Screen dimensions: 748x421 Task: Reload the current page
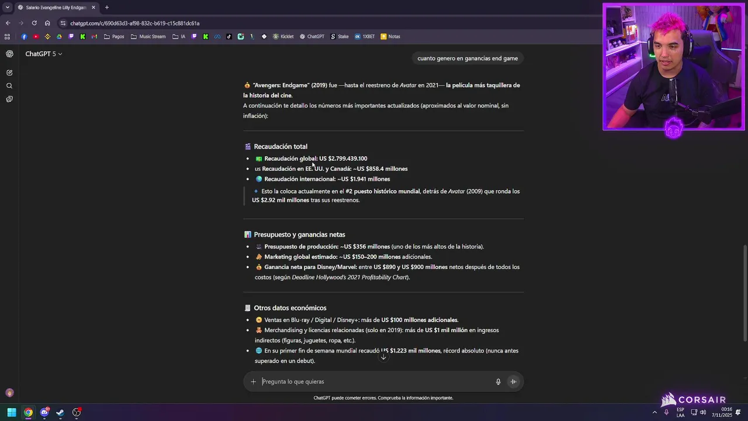[x=34, y=23]
